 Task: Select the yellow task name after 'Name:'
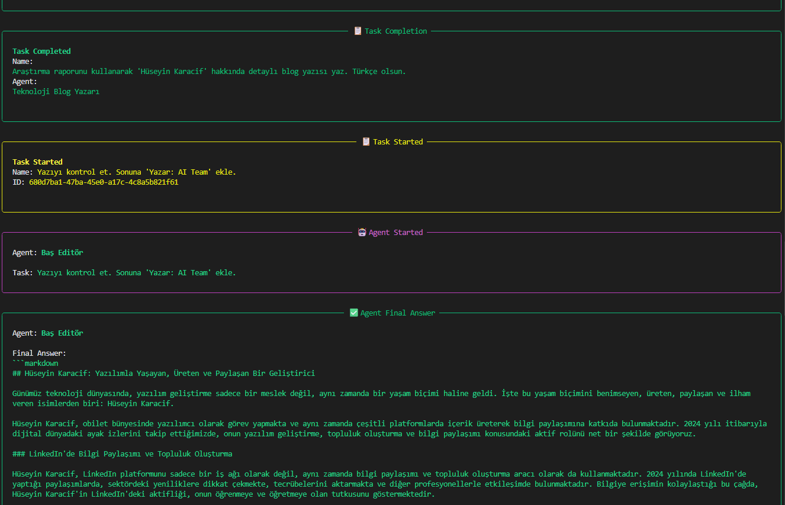coord(137,172)
